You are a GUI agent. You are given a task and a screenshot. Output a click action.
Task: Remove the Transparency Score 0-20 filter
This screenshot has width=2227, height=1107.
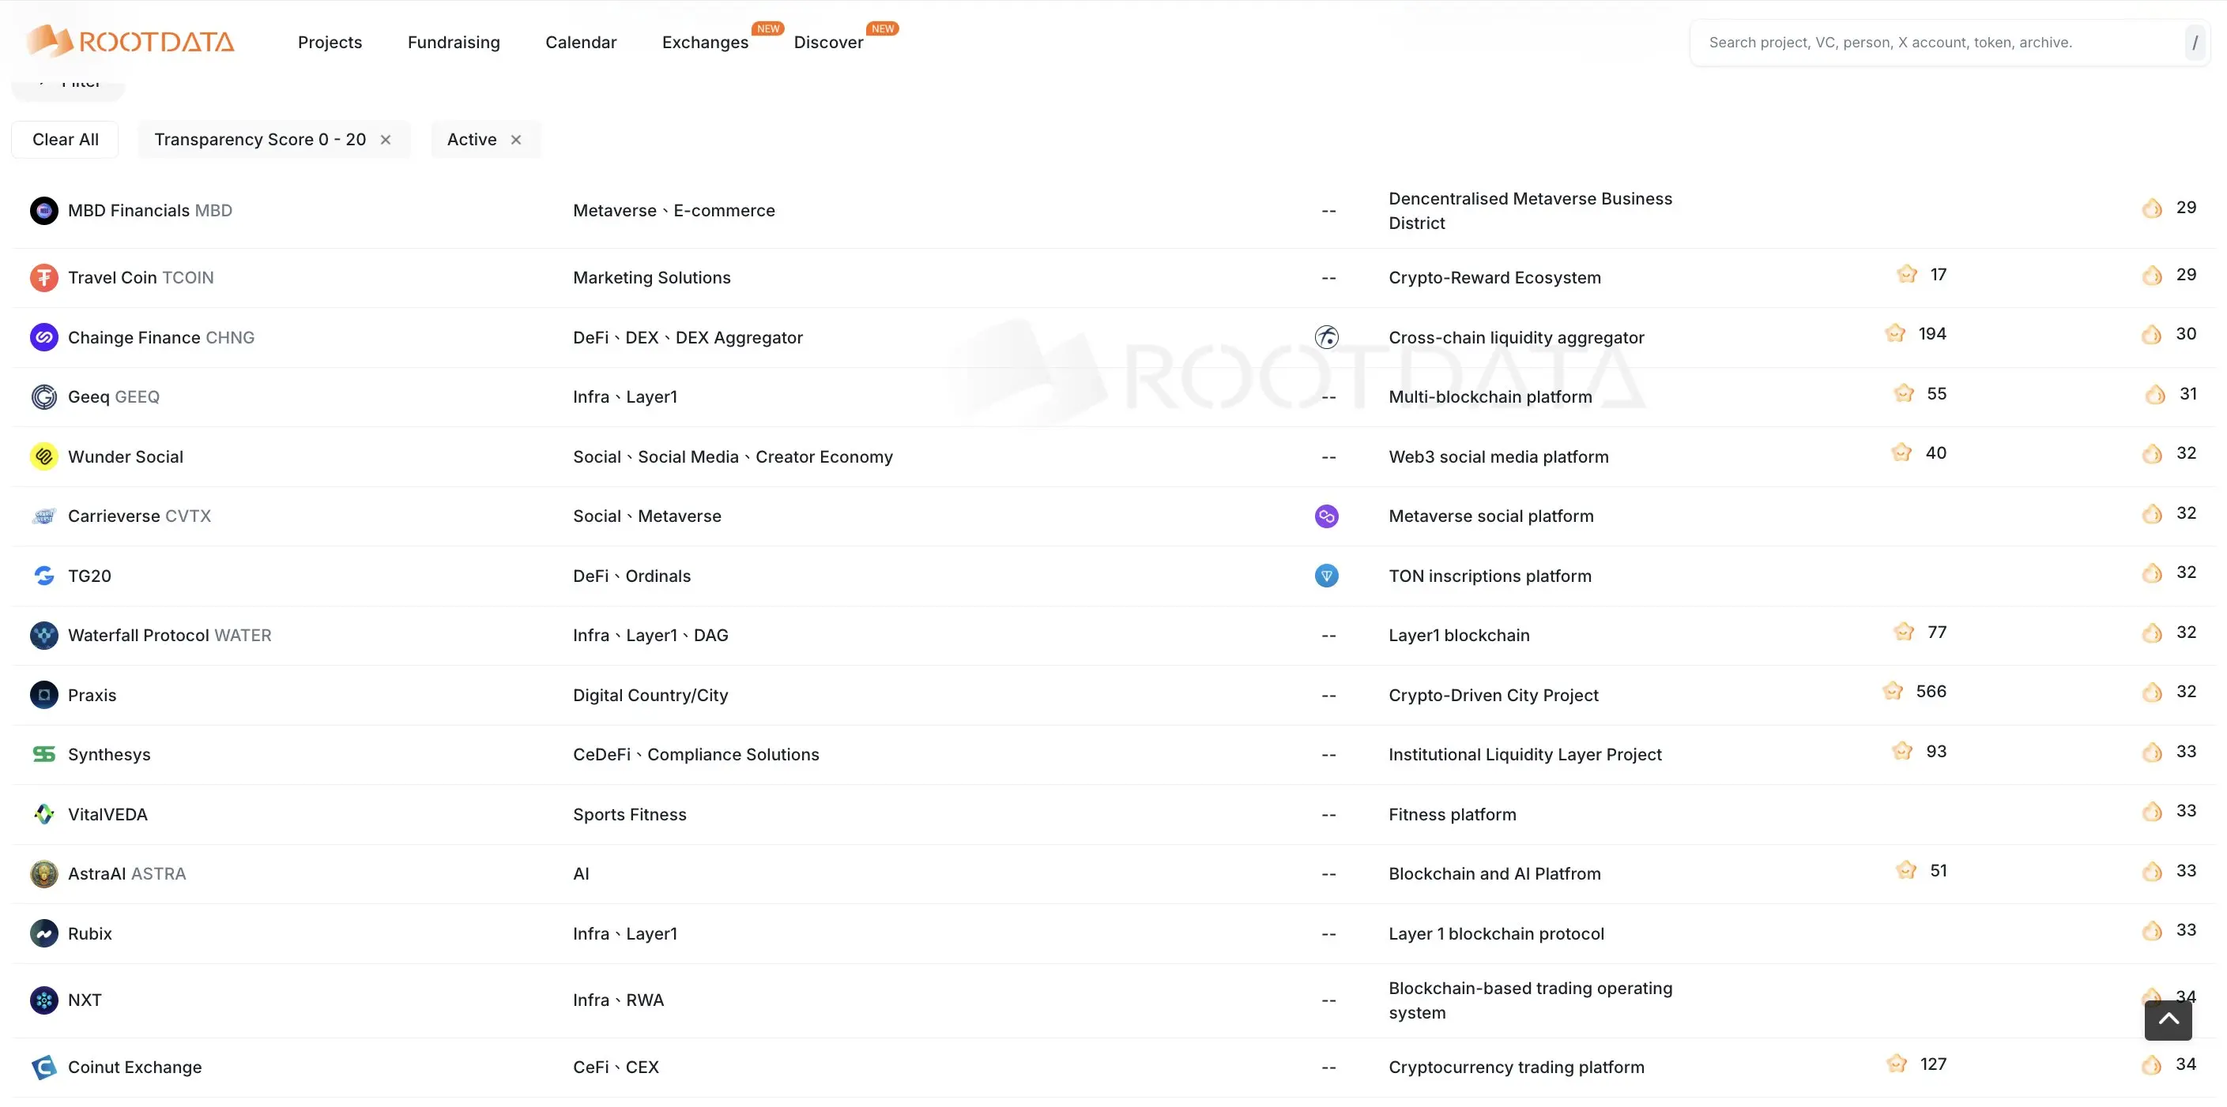point(386,139)
